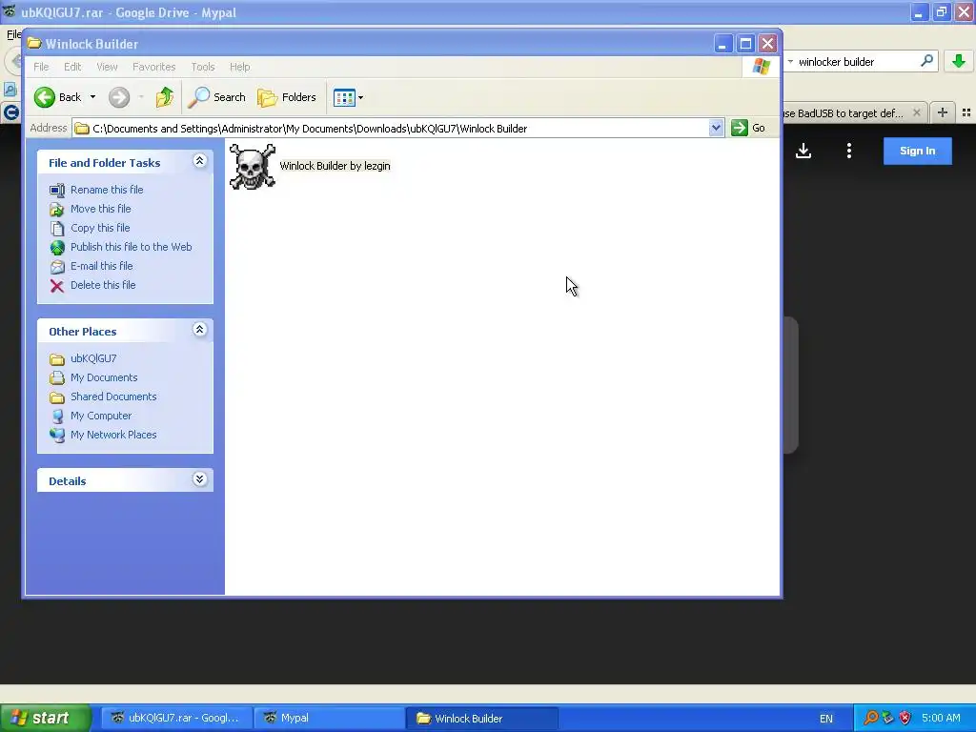
Task: Open the Back history dropdown arrow
Action: point(92,97)
